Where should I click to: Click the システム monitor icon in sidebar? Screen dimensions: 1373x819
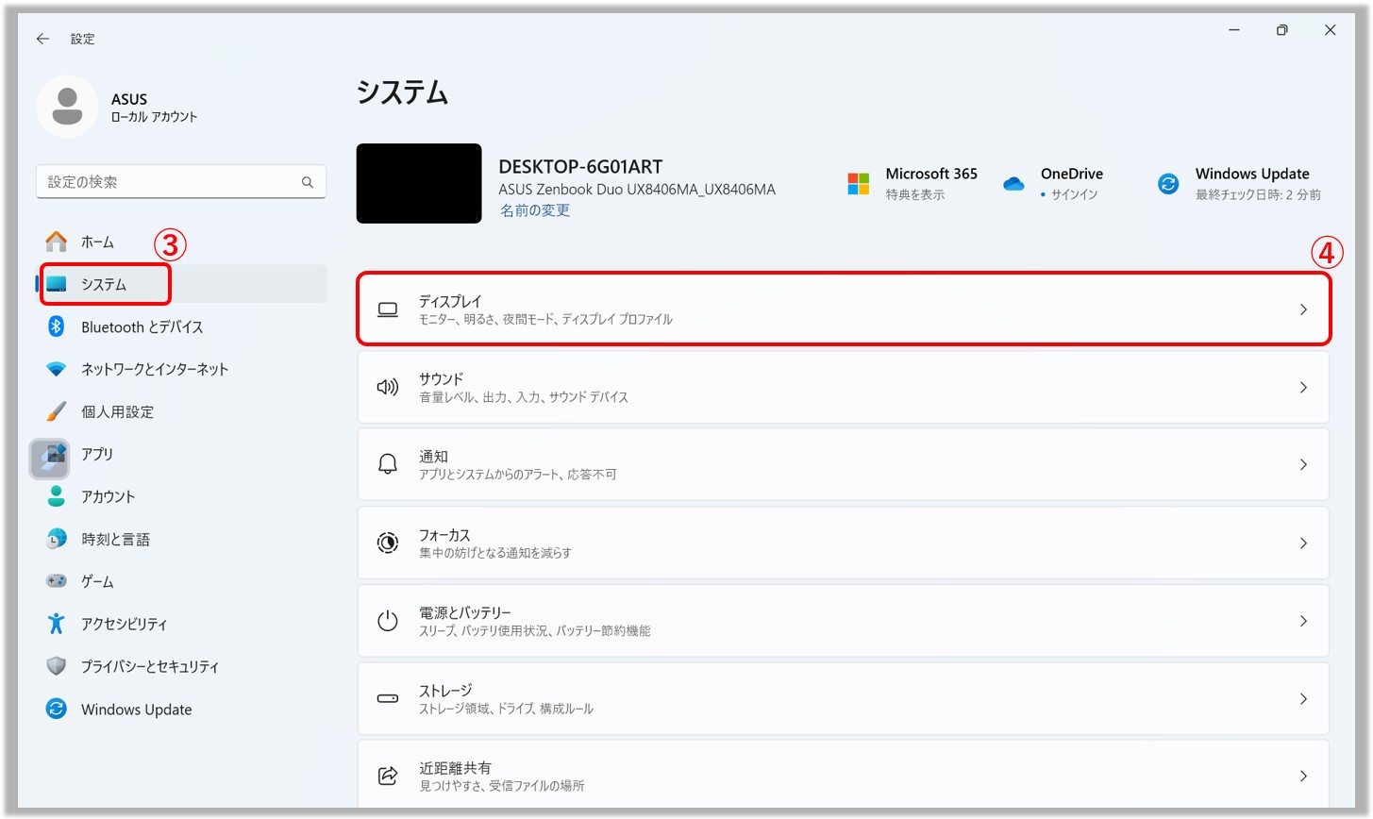pyautogui.click(x=57, y=284)
